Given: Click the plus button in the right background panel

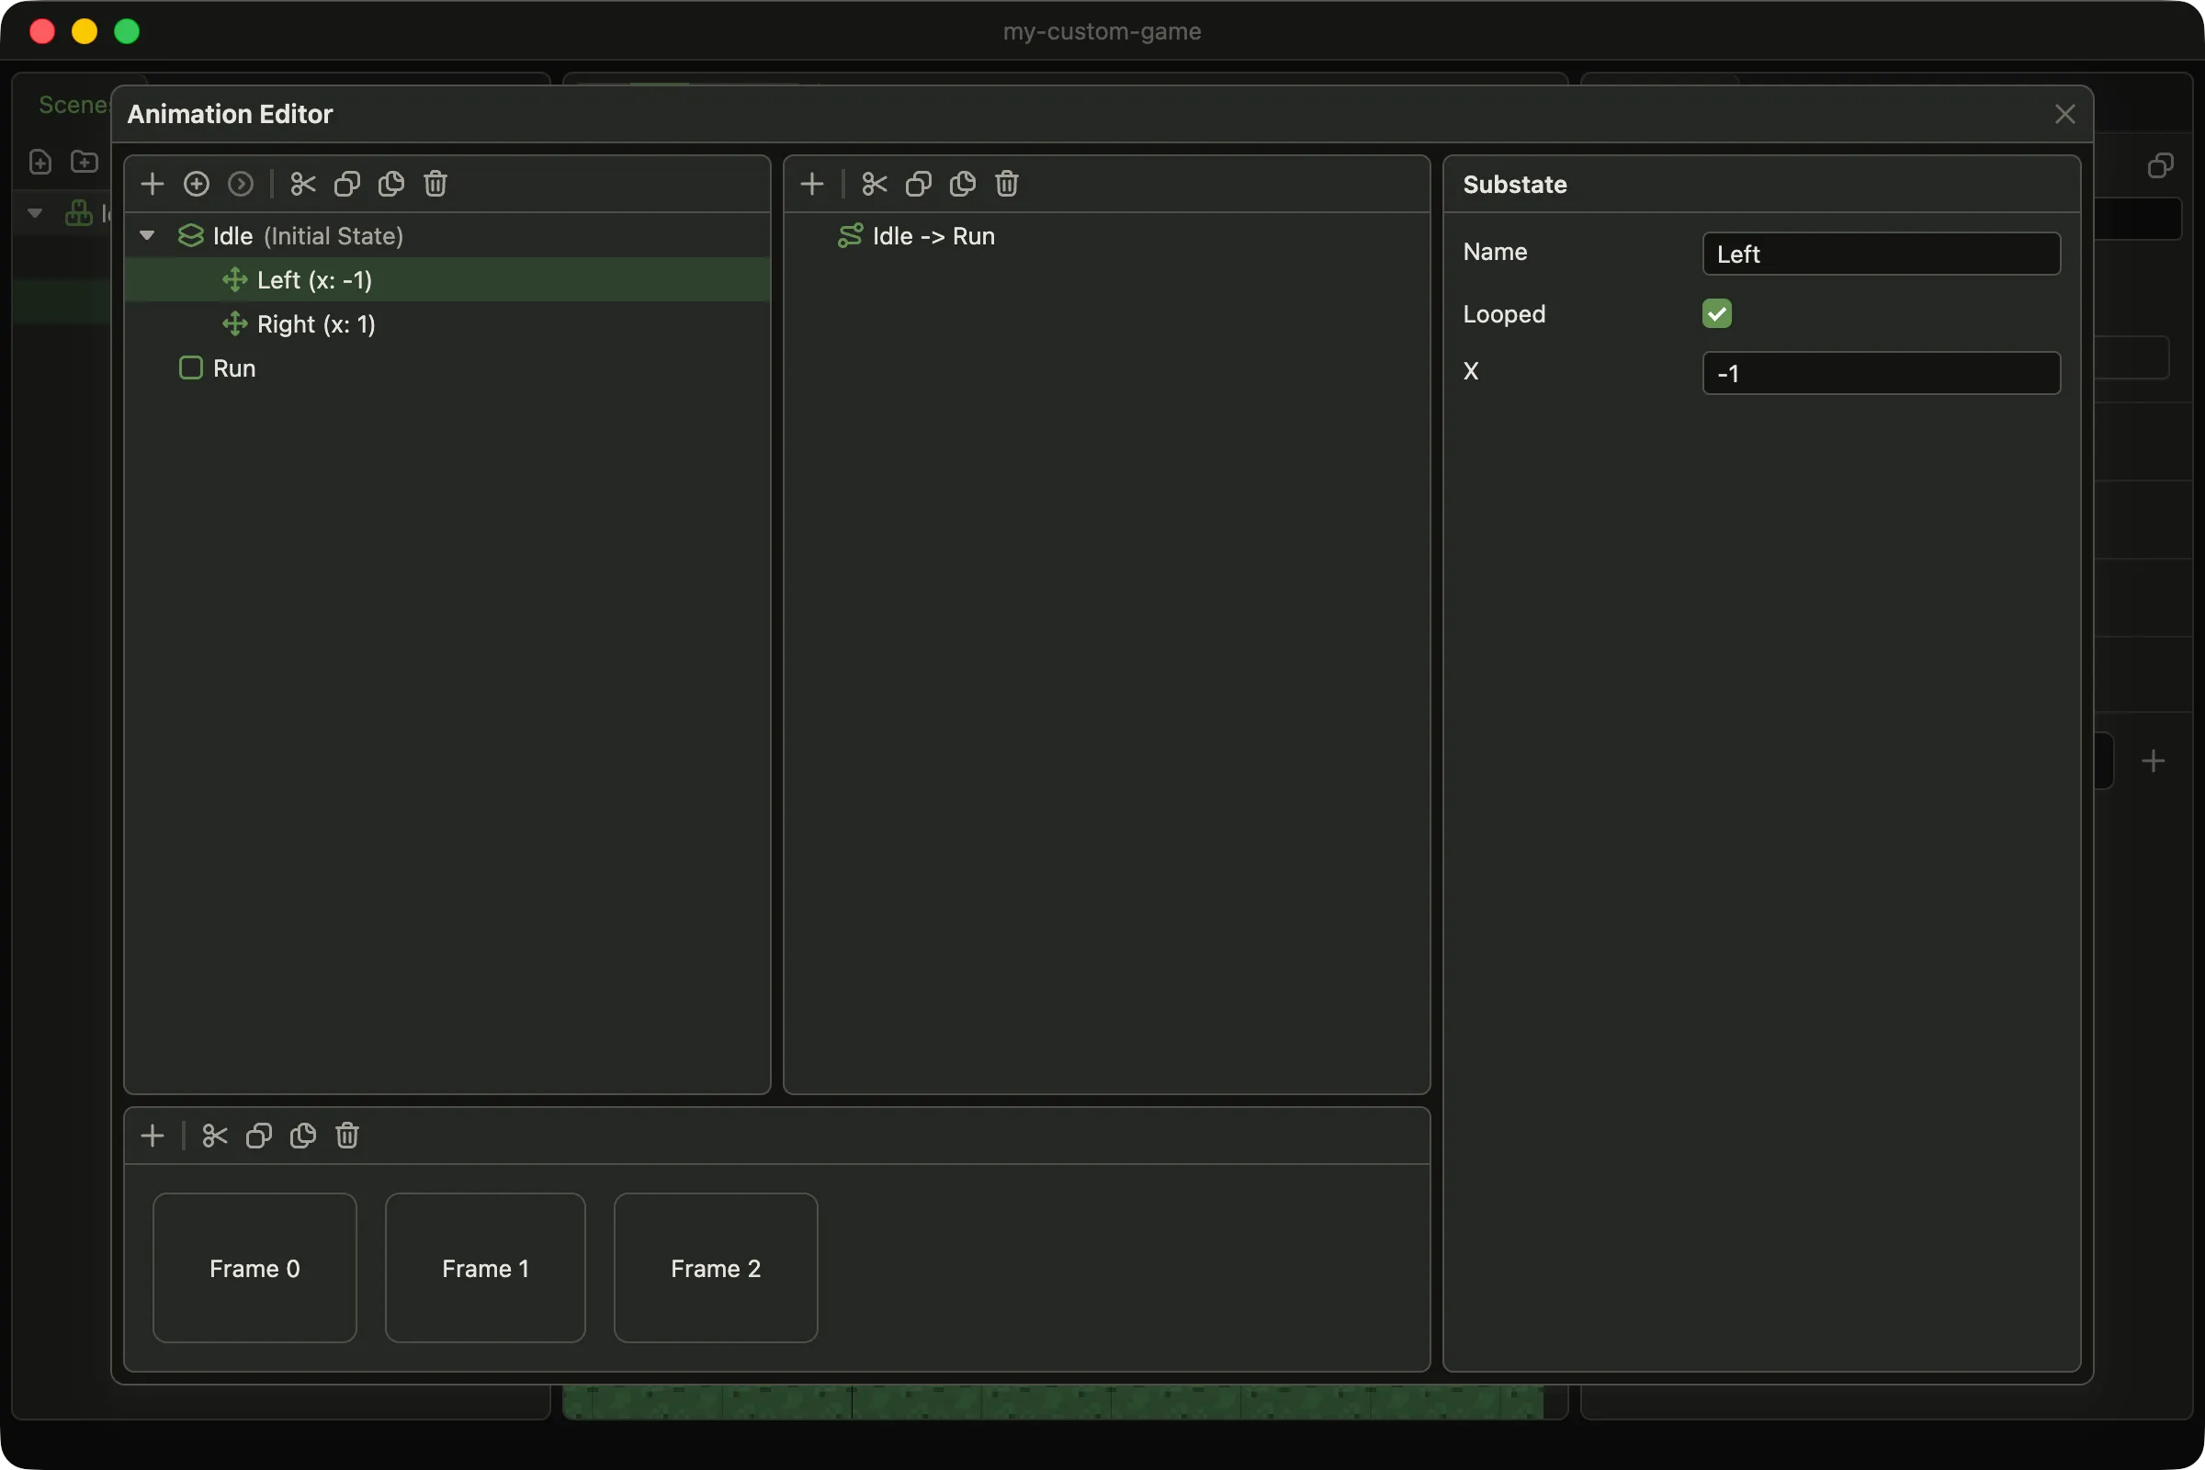Looking at the screenshot, I should (x=2154, y=761).
